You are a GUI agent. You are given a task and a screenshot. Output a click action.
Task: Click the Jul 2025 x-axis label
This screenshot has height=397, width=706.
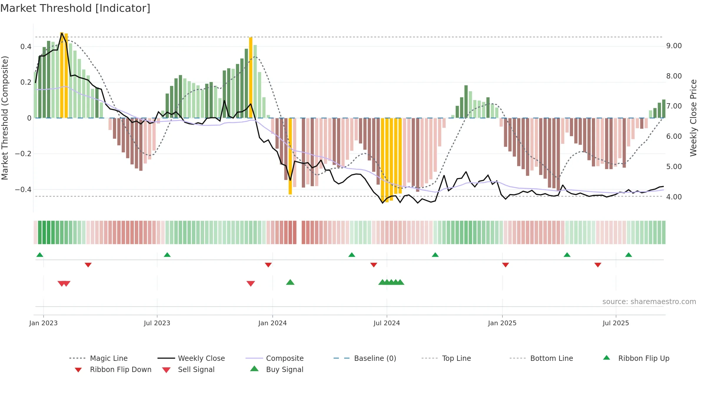(616, 323)
